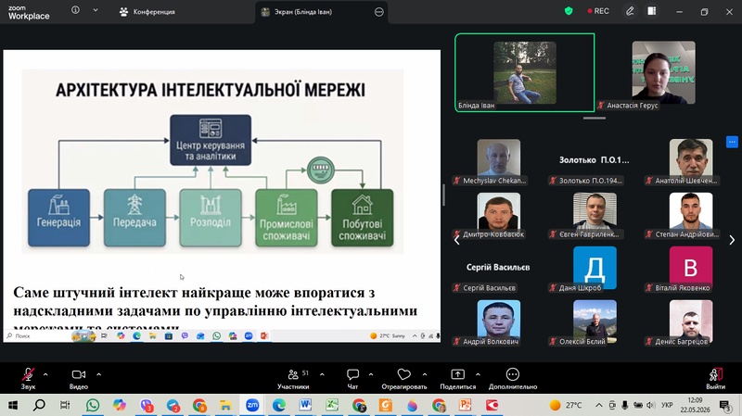Open the Дополнительно more options icon
The image size is (742, 416).
coord(513,375)
